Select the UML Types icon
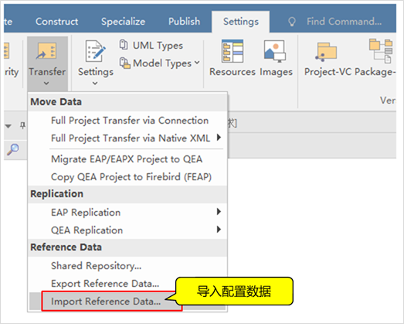 (x=124, y=45)
